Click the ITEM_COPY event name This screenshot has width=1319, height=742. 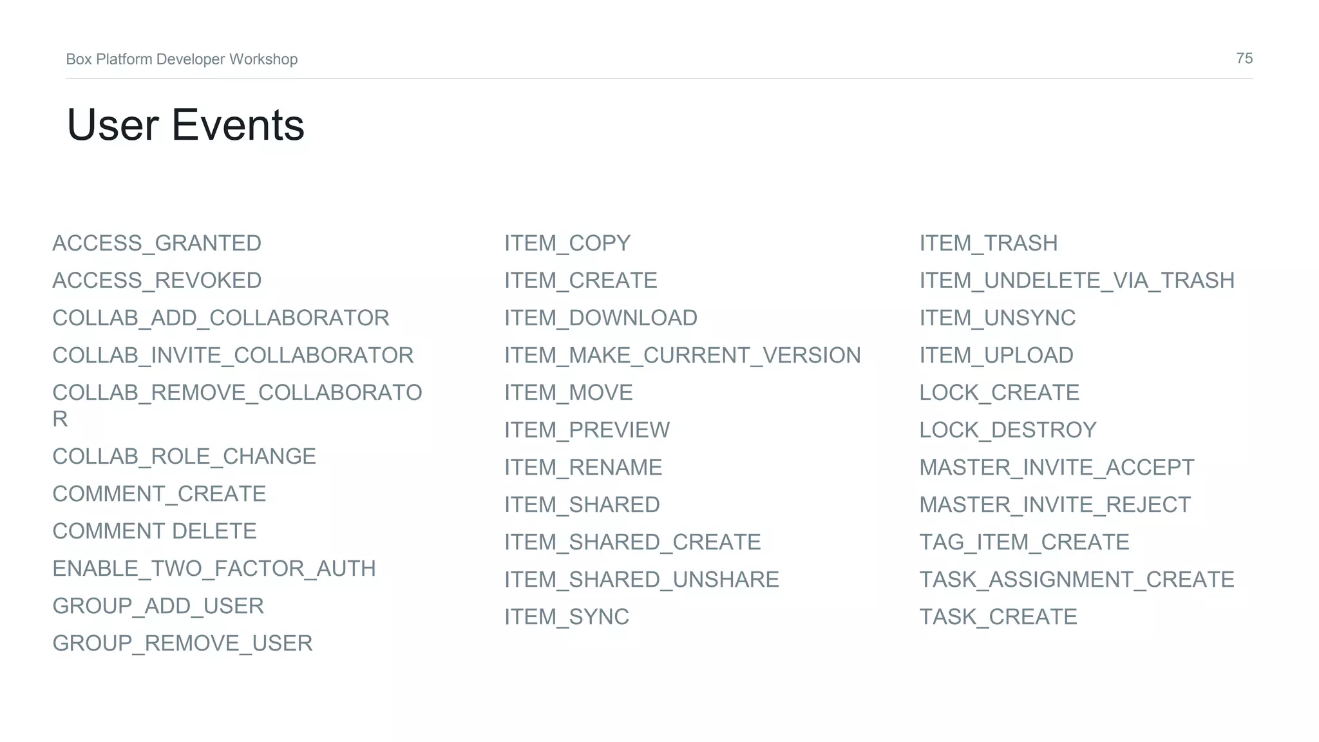point(567,243)
